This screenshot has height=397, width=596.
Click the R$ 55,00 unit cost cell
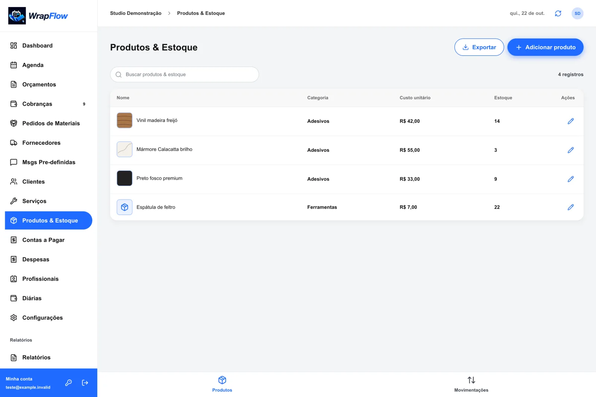point(410,150)
